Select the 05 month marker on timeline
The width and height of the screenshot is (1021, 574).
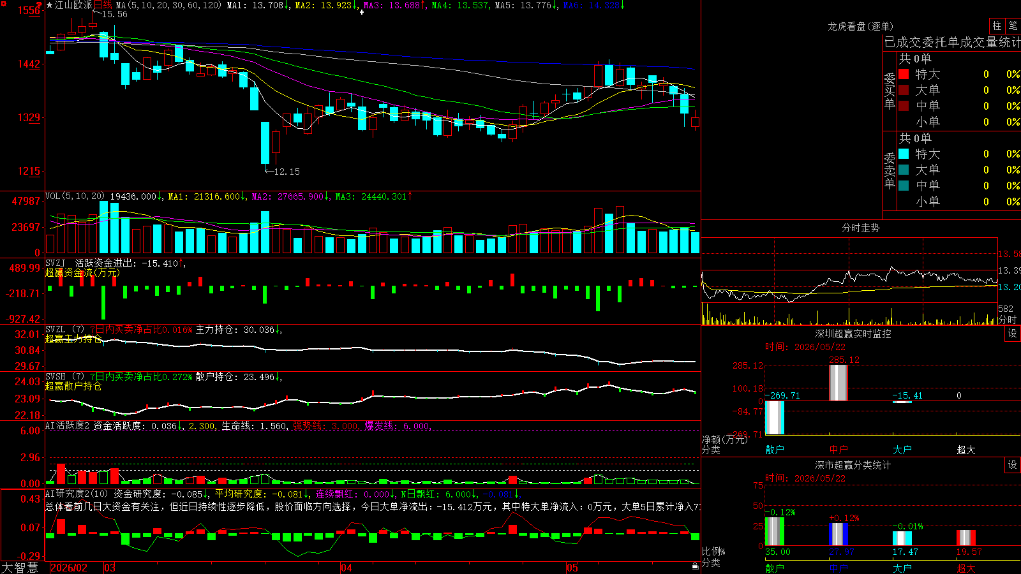click(572, 568)
